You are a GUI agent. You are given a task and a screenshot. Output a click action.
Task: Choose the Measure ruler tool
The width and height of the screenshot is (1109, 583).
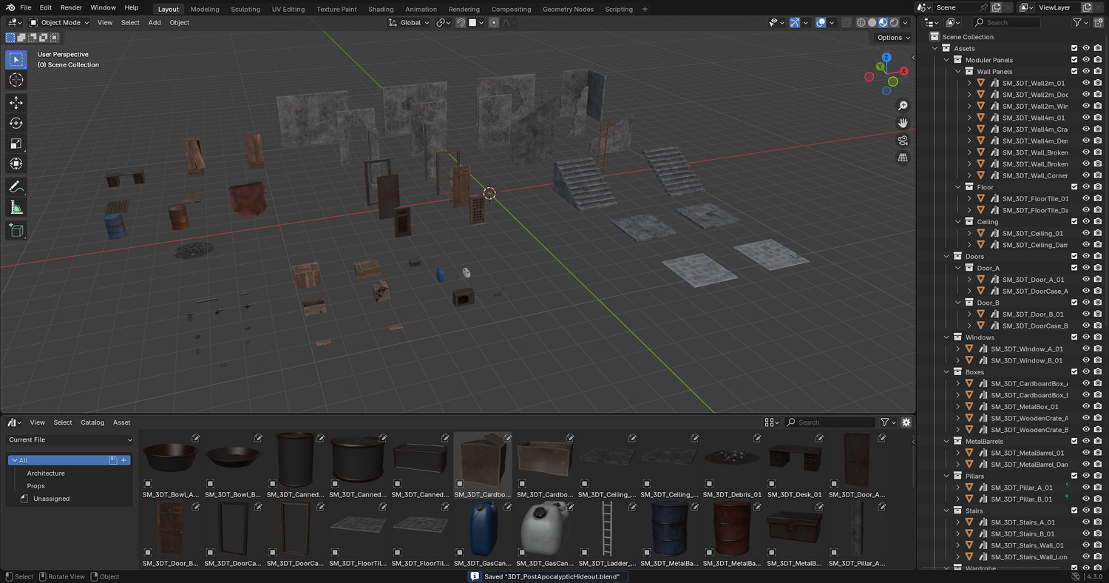[x=16, y=207]
